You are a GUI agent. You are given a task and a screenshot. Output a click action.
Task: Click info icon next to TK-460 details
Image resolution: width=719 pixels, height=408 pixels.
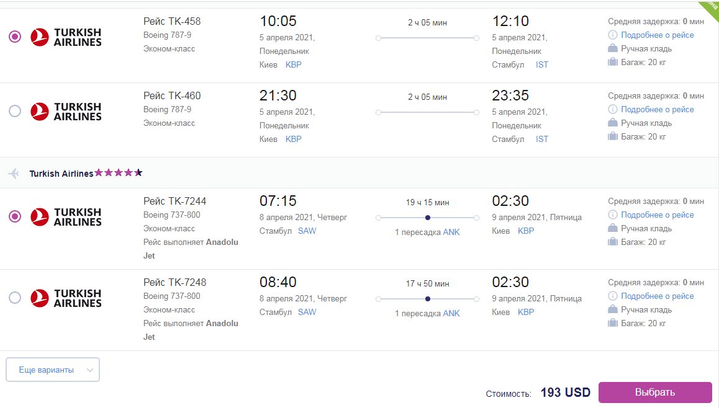(613, 109)
